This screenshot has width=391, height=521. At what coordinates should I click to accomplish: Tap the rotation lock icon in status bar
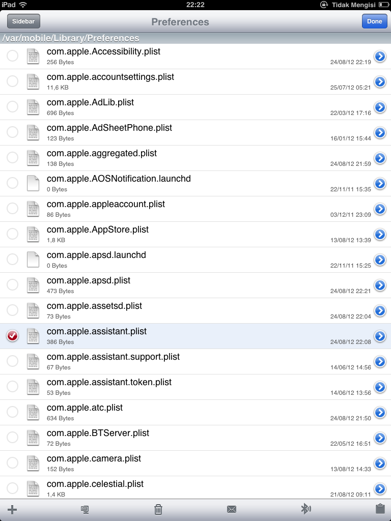324,5
